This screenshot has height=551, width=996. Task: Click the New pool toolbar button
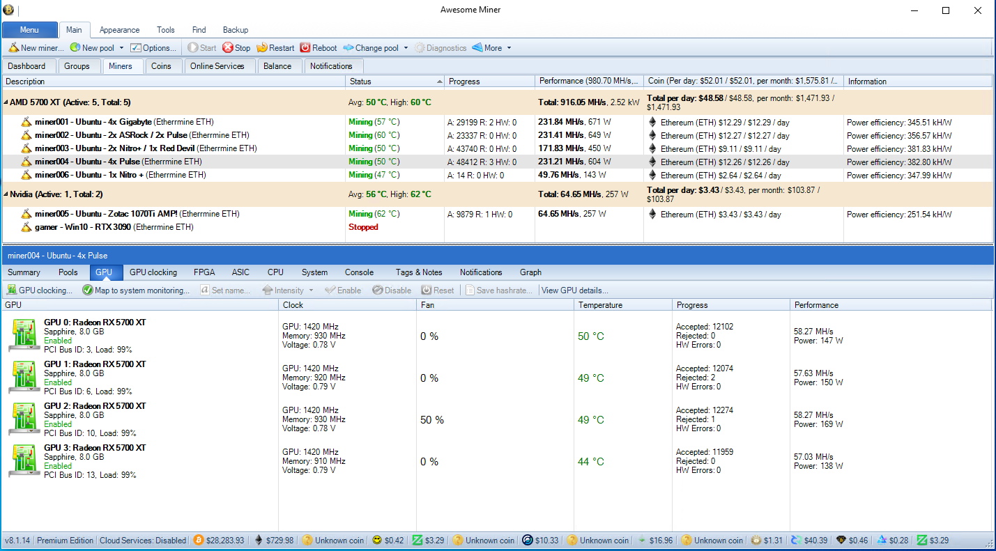coord(92,48)
